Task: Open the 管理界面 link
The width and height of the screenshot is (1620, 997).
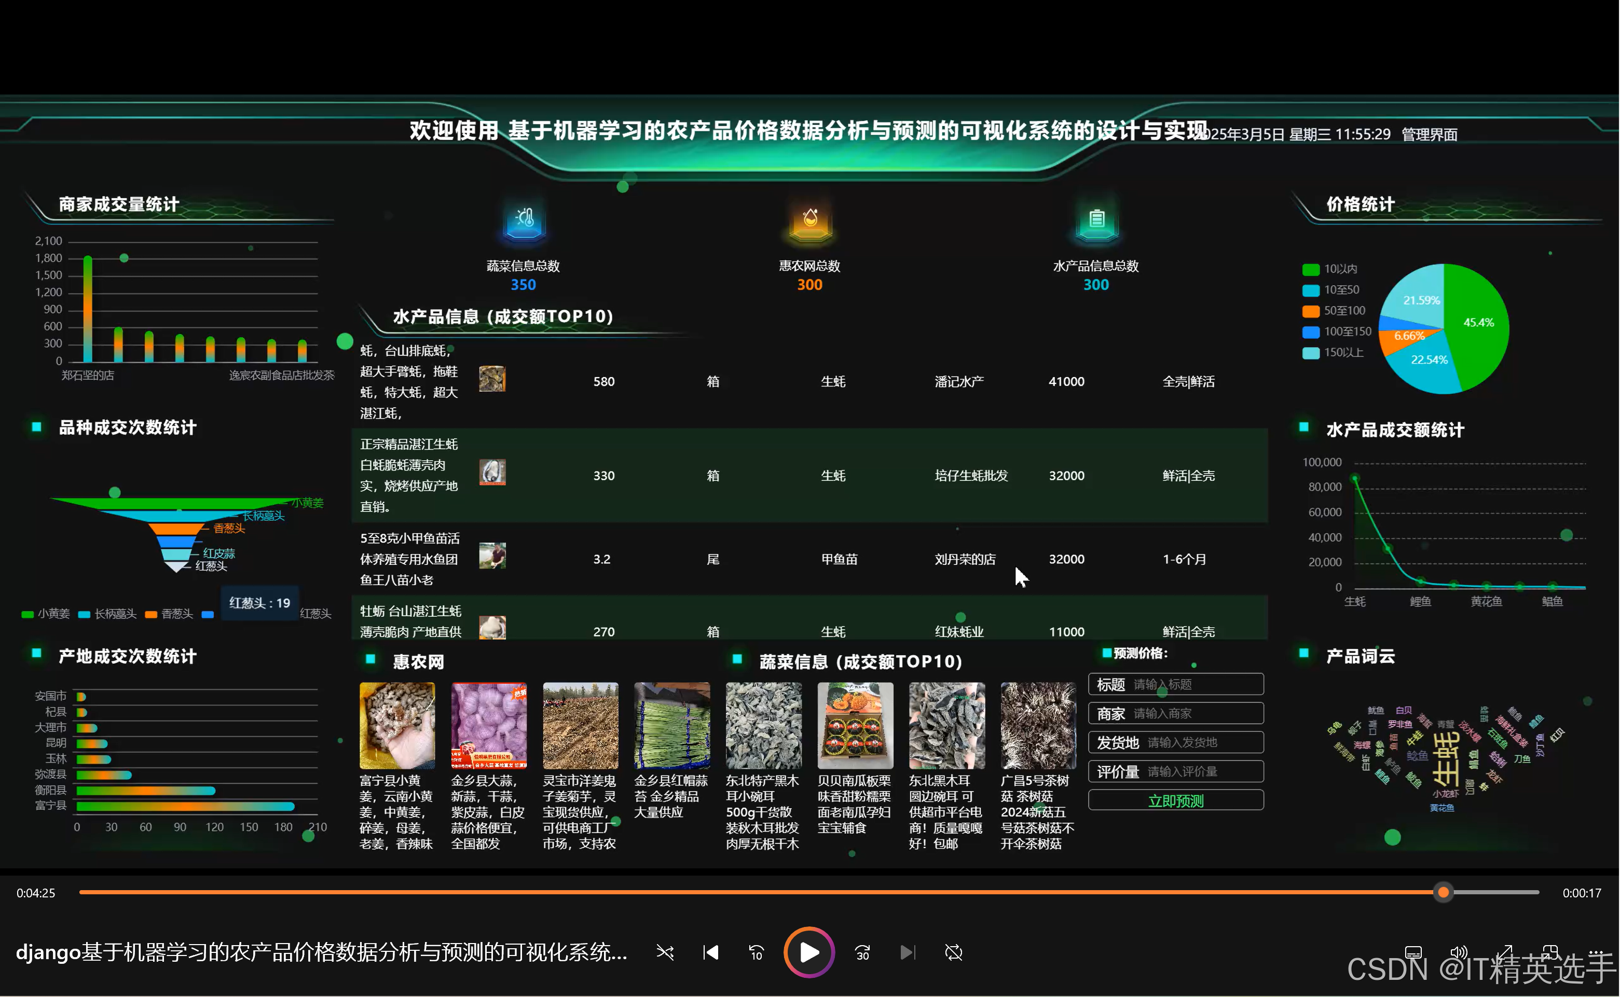Action: point(1430,134)
